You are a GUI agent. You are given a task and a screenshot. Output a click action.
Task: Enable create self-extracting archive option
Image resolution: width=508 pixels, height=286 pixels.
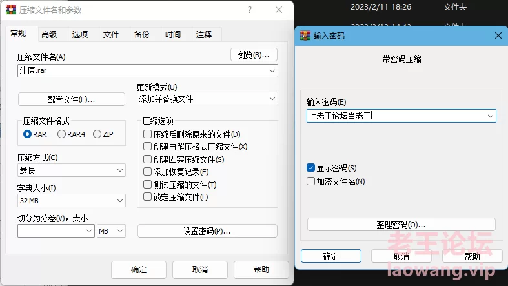click(x=147, y=147)
